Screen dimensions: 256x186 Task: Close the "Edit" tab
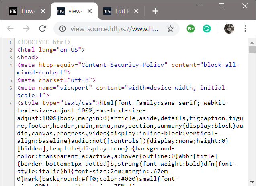point(138,11)
